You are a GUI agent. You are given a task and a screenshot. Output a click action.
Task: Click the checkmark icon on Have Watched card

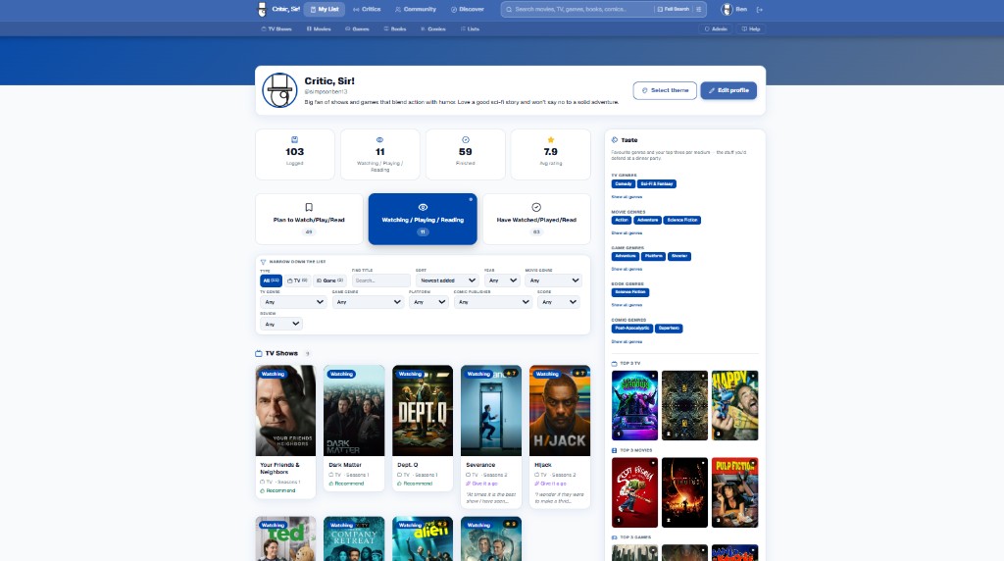tap(536, 207)
